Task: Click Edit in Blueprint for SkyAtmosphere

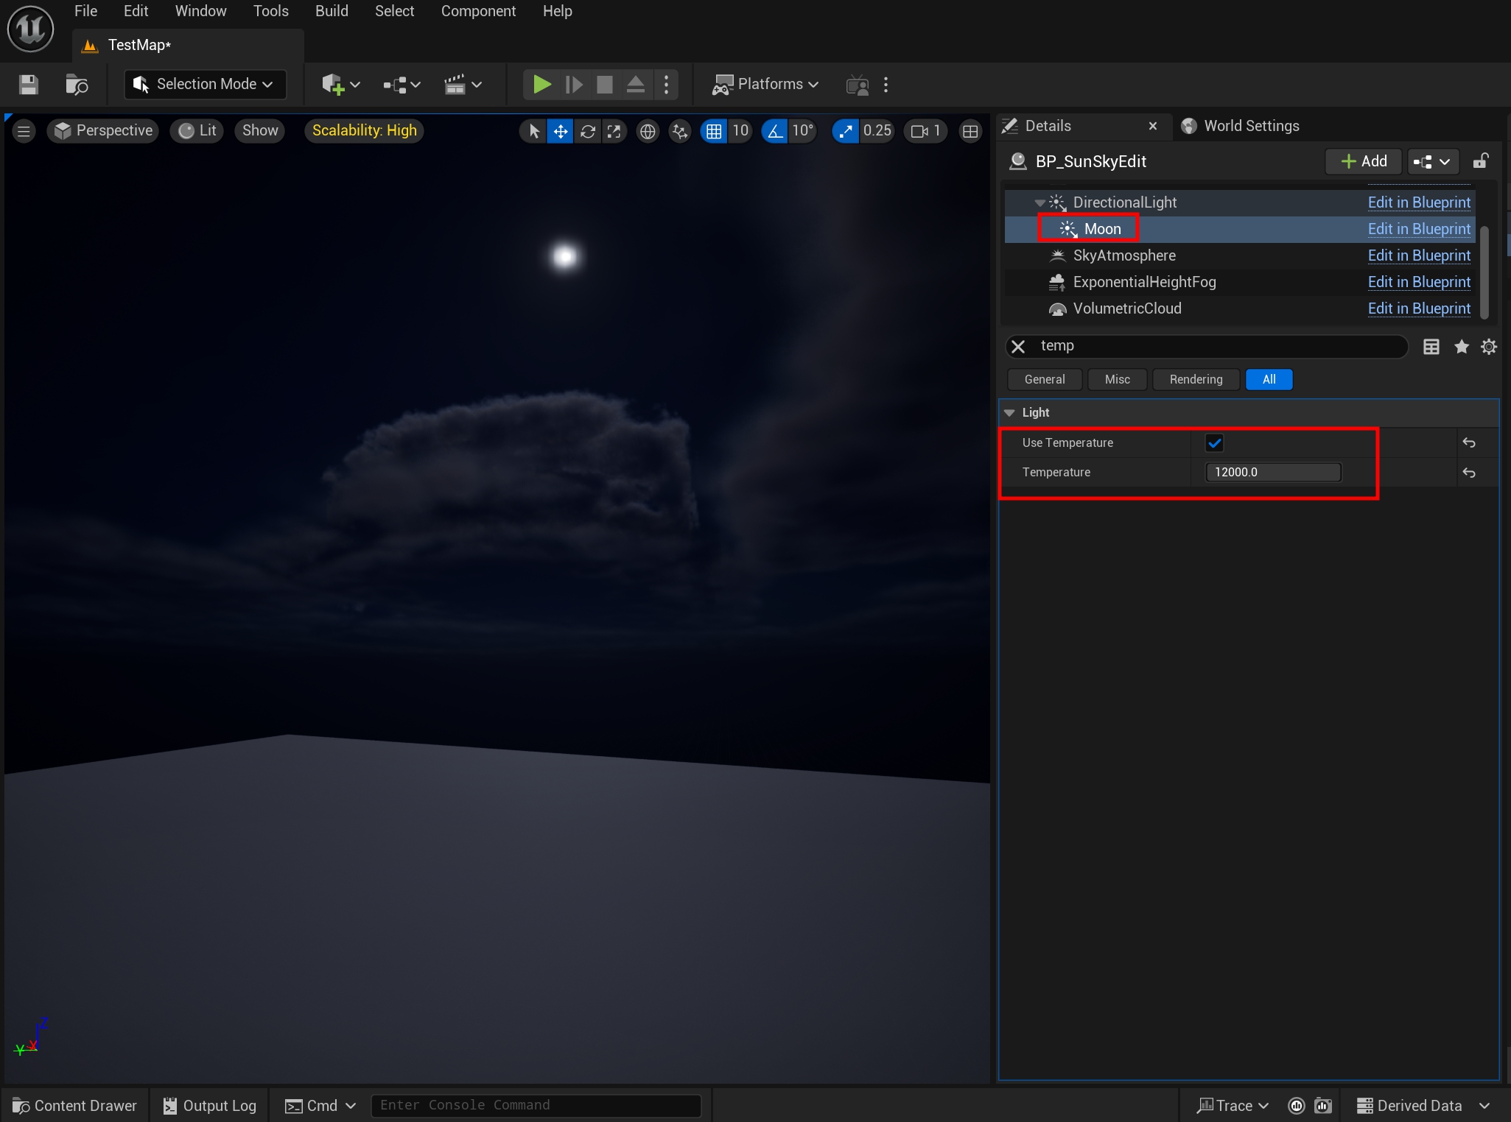Action: tap(1418, 255)
